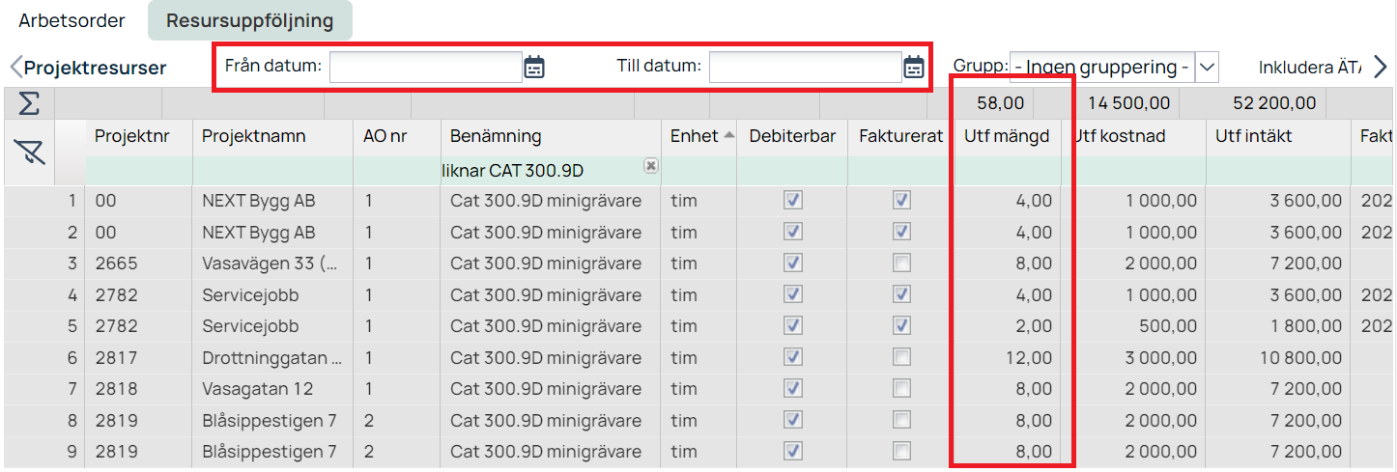Select the Resursuppföljning tab

tap(249, 20)
